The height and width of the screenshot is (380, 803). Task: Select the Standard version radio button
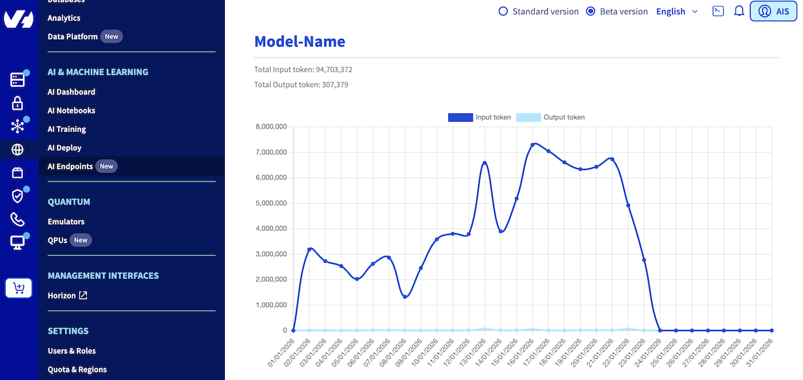pyautogui.click(x=503, y=11)
